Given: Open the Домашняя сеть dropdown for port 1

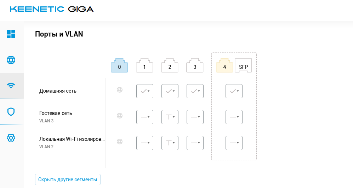Looking at the screenshot, I should click(144, 91).
